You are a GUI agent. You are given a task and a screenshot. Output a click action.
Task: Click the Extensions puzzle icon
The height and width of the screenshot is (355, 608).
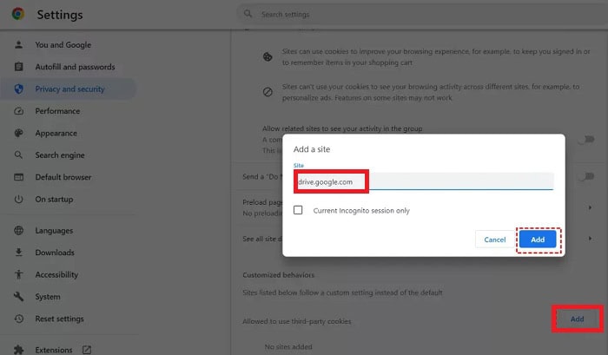(18, 350)
